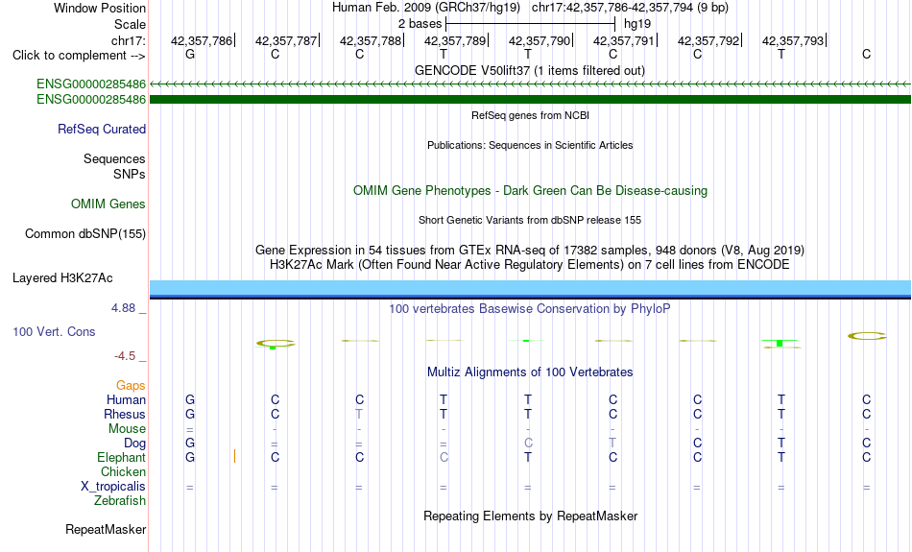Click the G base in the Human alignment row

190,399
